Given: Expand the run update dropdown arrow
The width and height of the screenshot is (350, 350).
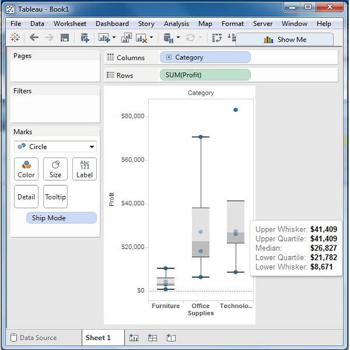Looking at the screenshot, I should coord(200,37).
